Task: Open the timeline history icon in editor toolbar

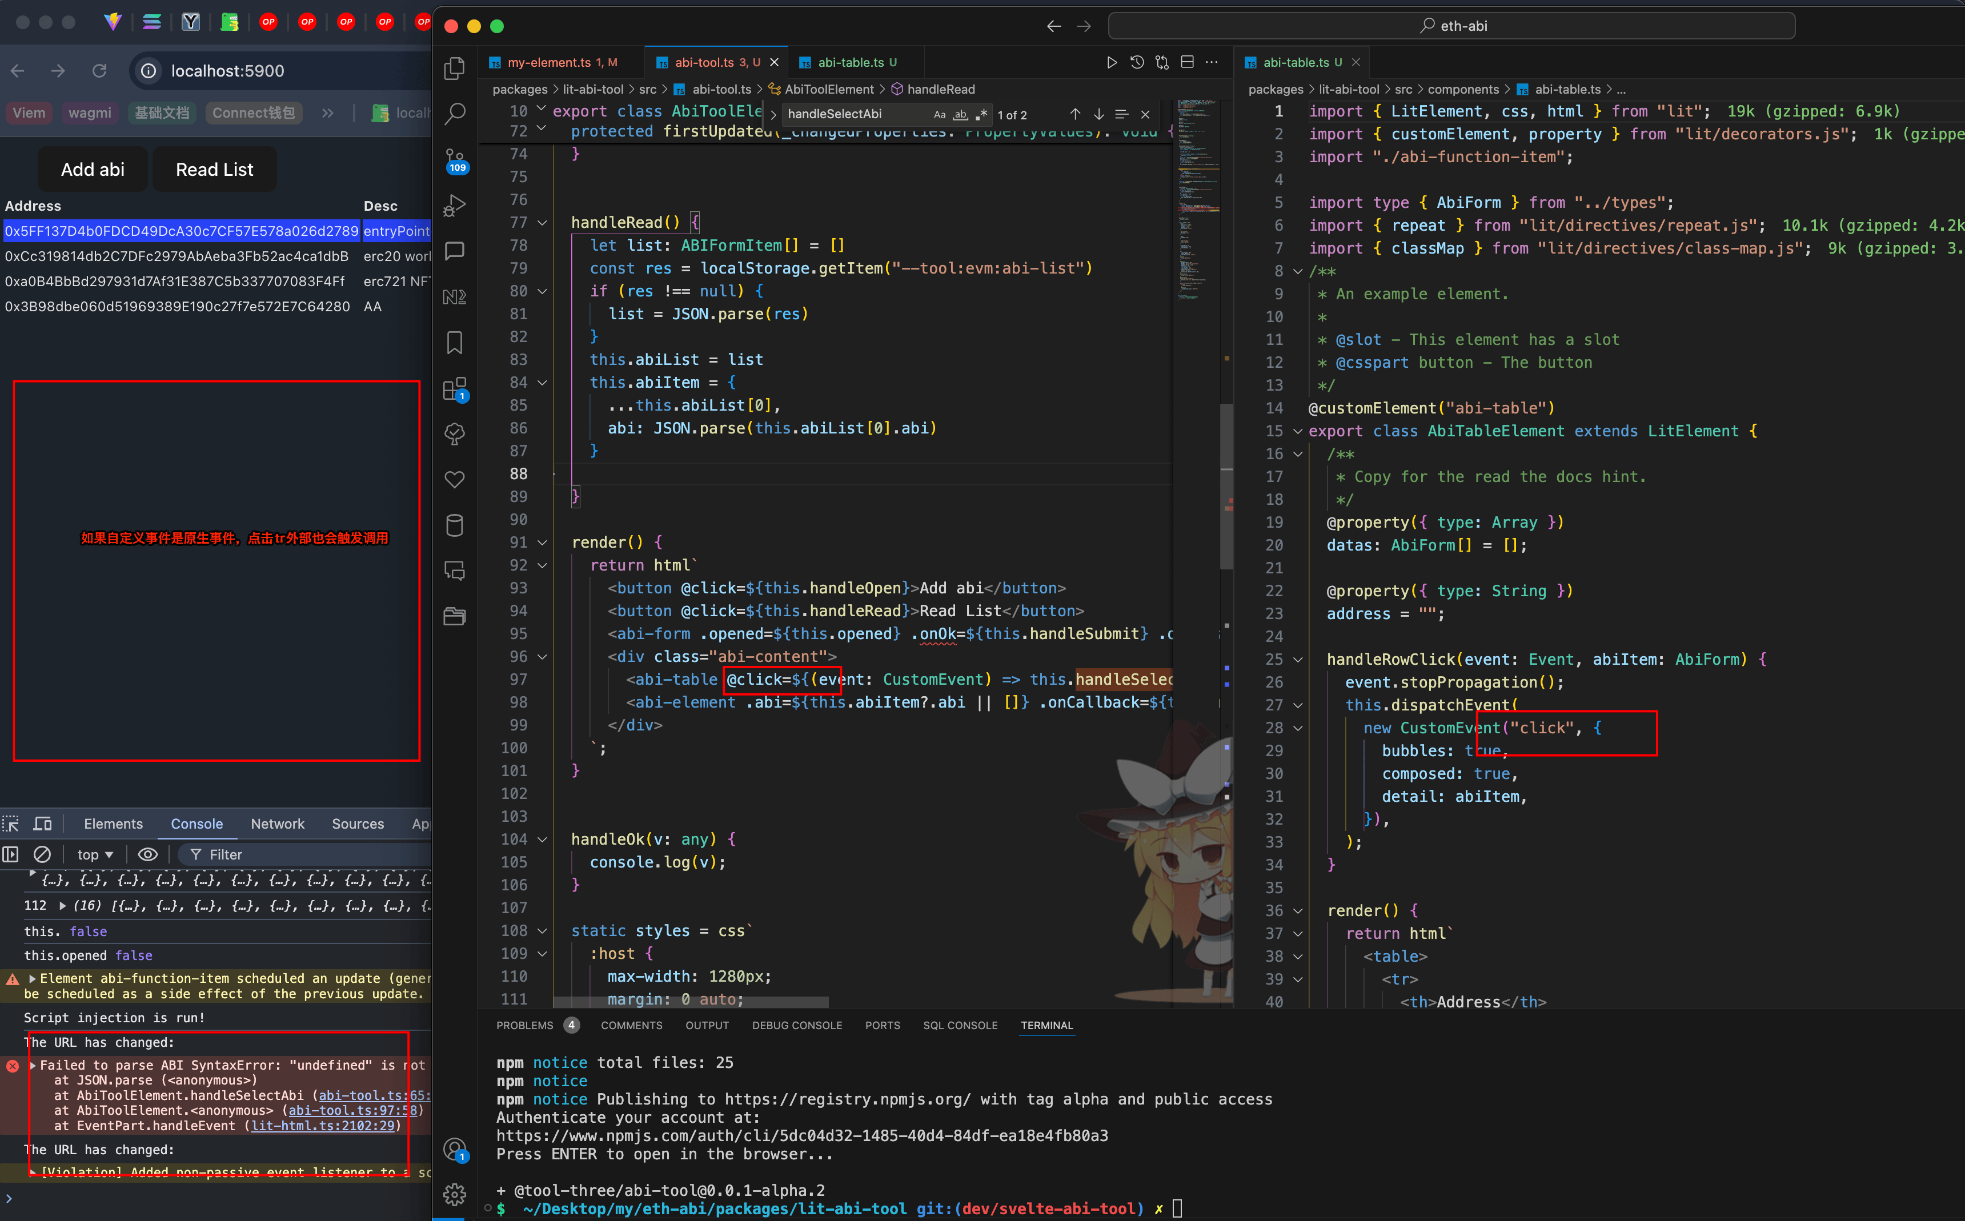Action: click(1136, 62)
